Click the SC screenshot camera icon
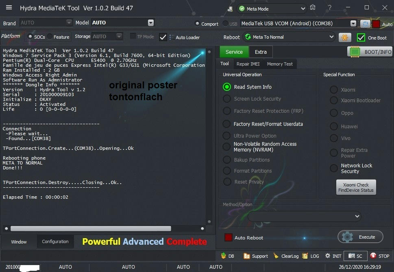This screenshot has height=272, width=394. [x=352, y=256]
